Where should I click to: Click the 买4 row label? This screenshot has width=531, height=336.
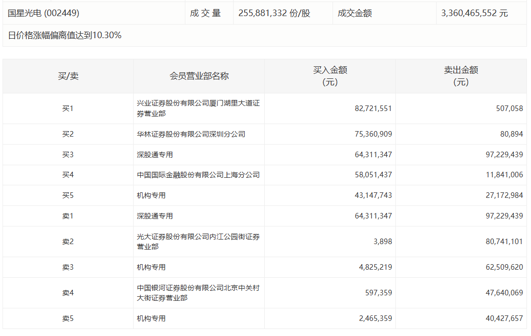(68, 175)
